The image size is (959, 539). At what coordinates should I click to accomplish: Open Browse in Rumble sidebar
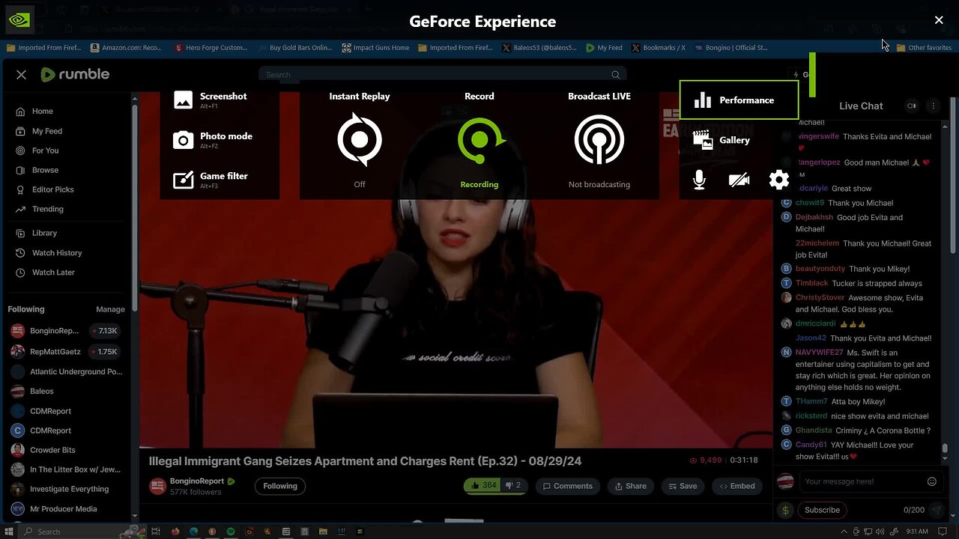tap(37, 170)
